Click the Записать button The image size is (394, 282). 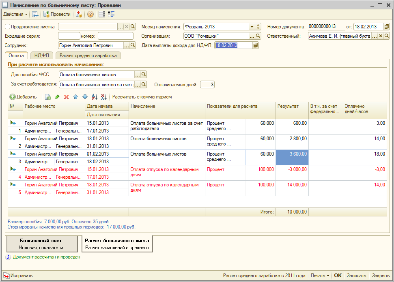[357, 276]
